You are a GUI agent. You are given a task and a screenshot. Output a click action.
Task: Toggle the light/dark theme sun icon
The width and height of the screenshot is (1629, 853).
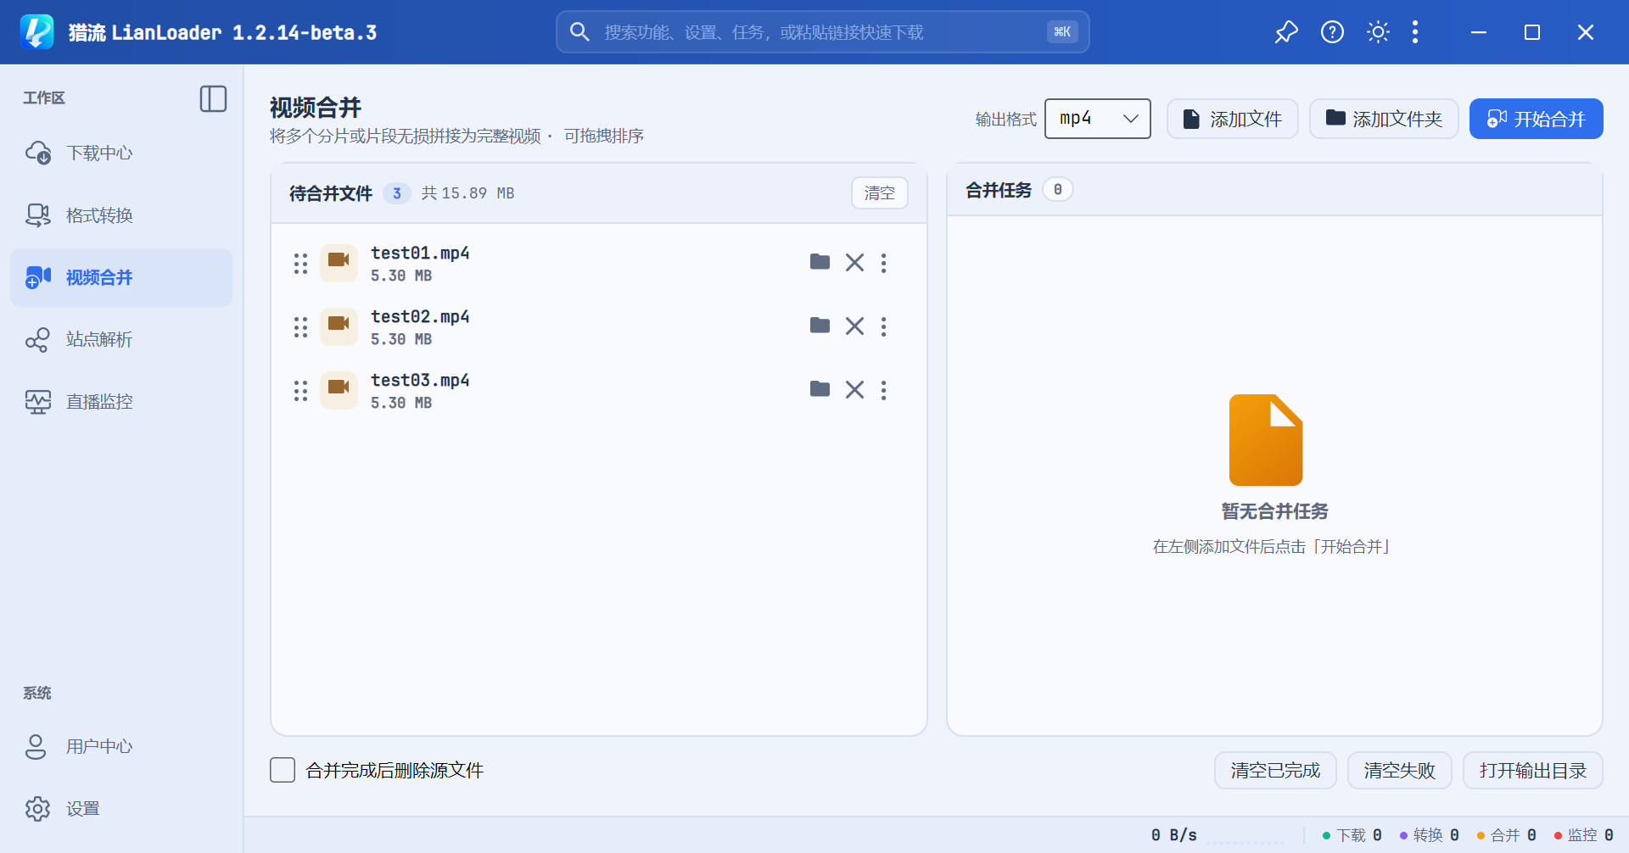point(1378,32)
